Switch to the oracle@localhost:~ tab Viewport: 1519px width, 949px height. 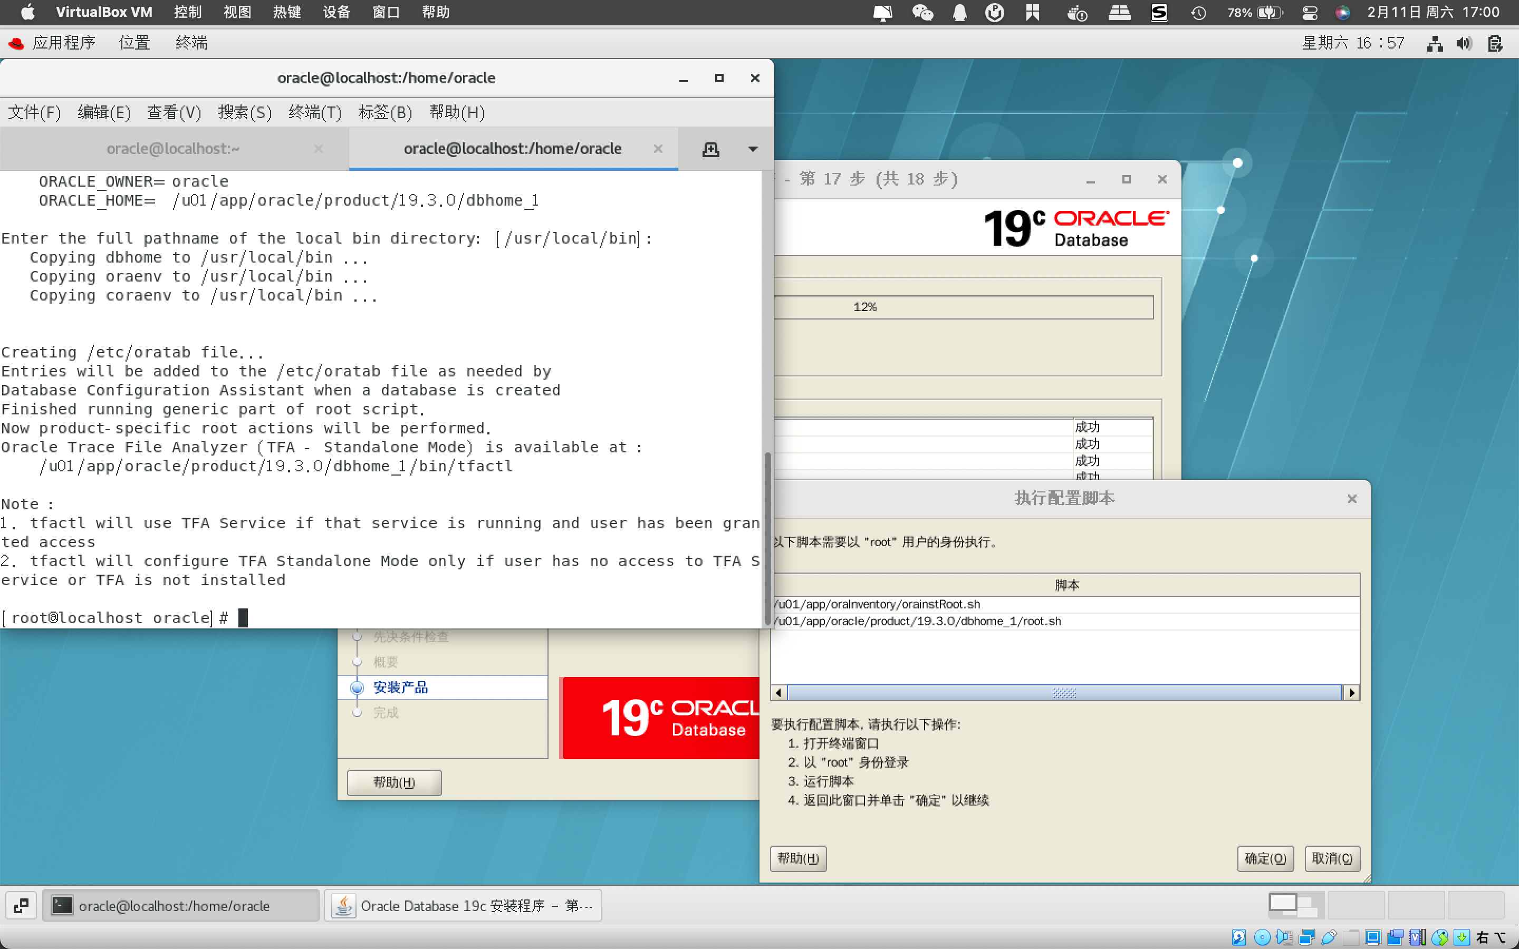point(173,149)
